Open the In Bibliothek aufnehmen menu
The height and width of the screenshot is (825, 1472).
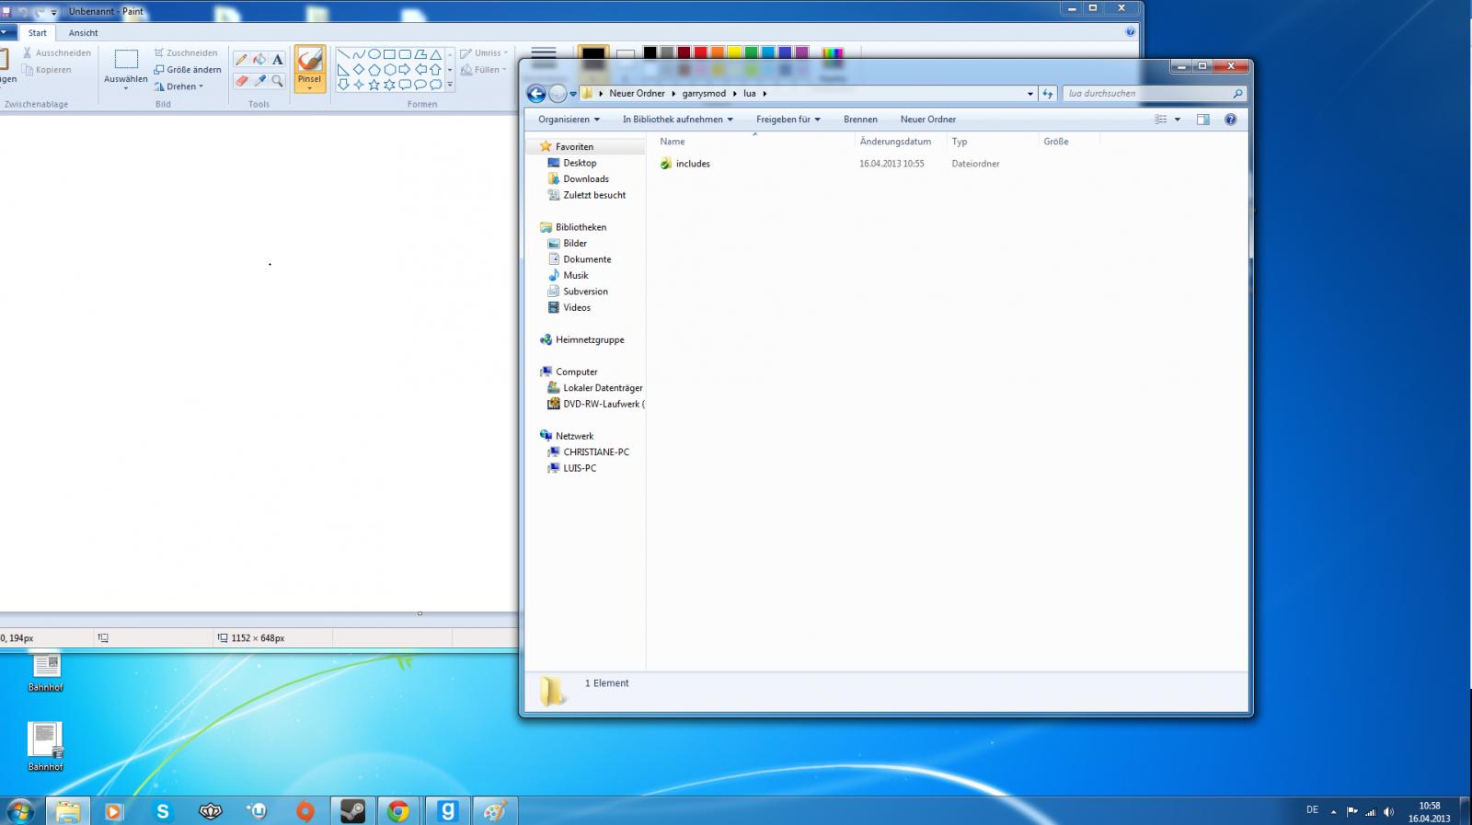(x=677, y=120)
